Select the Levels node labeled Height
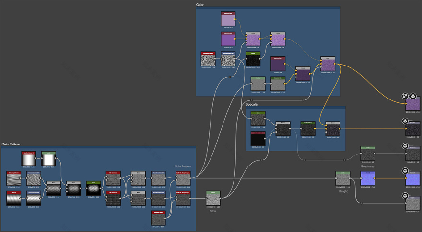Screen dimensions: 422x232 click(x=342, y=178)
